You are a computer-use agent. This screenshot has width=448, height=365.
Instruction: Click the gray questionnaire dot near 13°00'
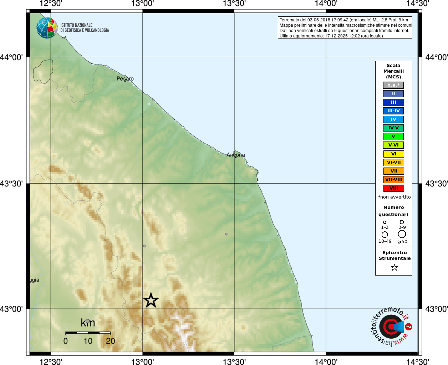(144, 246)
